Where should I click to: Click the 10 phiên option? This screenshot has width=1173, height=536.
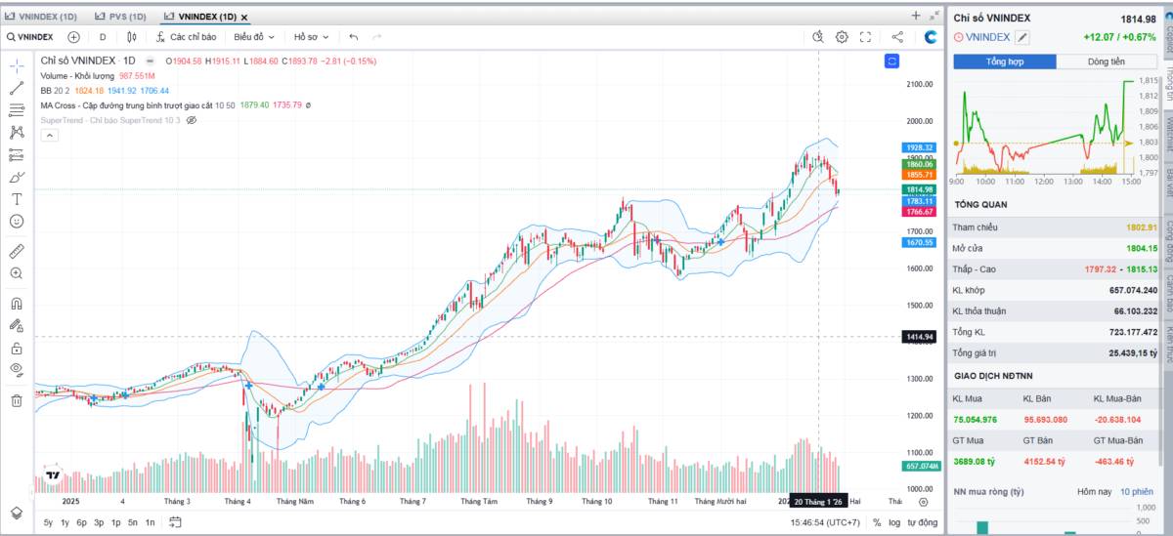pyautogui.click(x=1137, y=491)
